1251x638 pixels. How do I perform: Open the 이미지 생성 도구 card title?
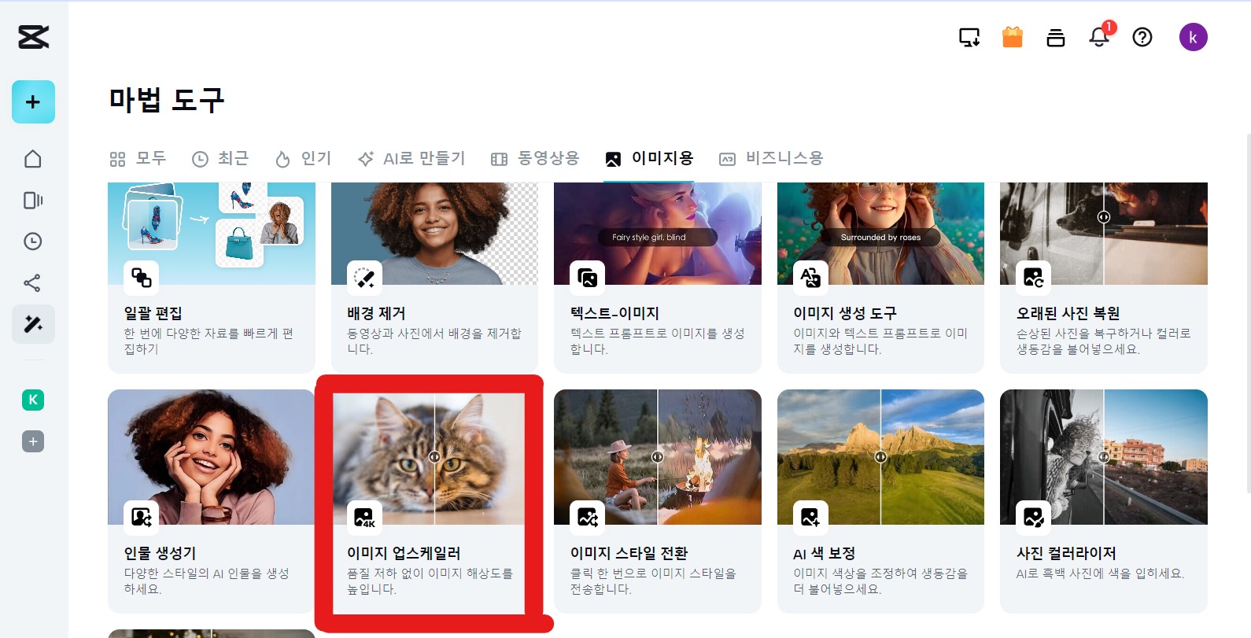coord(845,313)
